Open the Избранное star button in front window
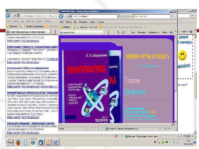The width and height of the screenshot is (199, 149). point(65,27)
